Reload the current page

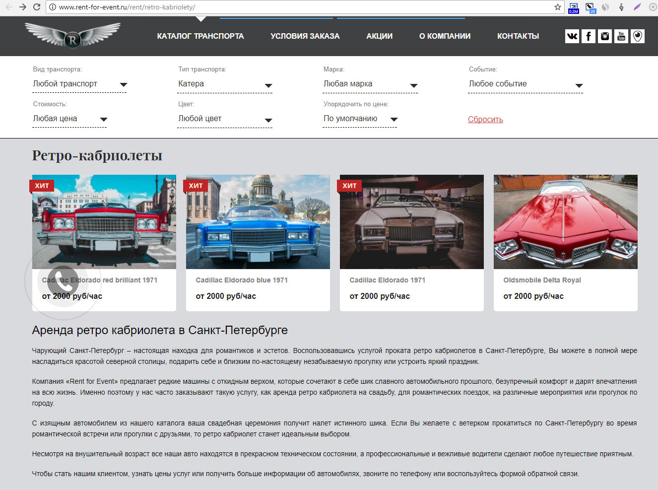pos(37,7)
